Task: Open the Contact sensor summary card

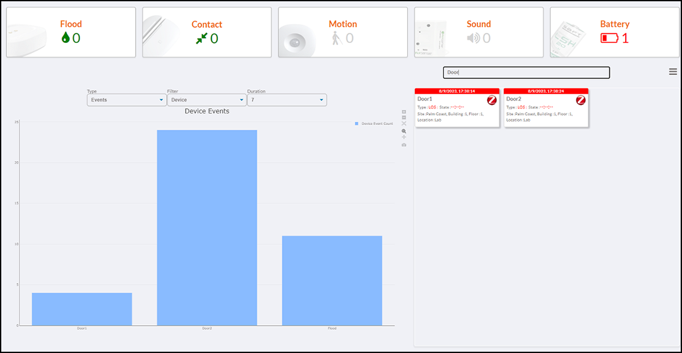Action: tap(206, 32)
